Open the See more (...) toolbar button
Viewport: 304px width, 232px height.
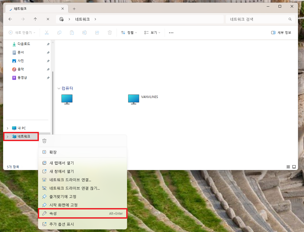[171, 32]
